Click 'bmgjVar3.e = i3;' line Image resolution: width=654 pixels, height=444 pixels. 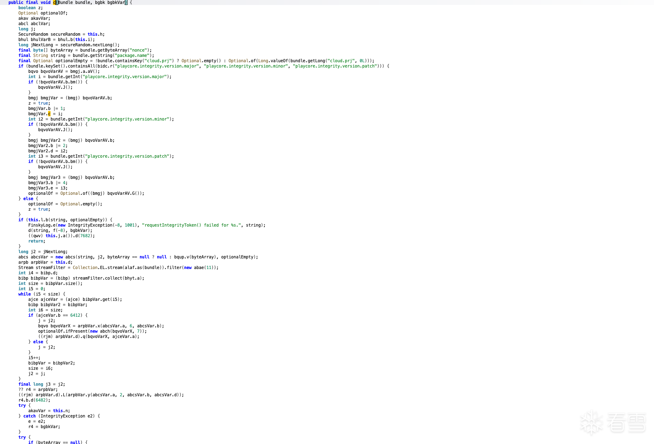pos(48,188)
